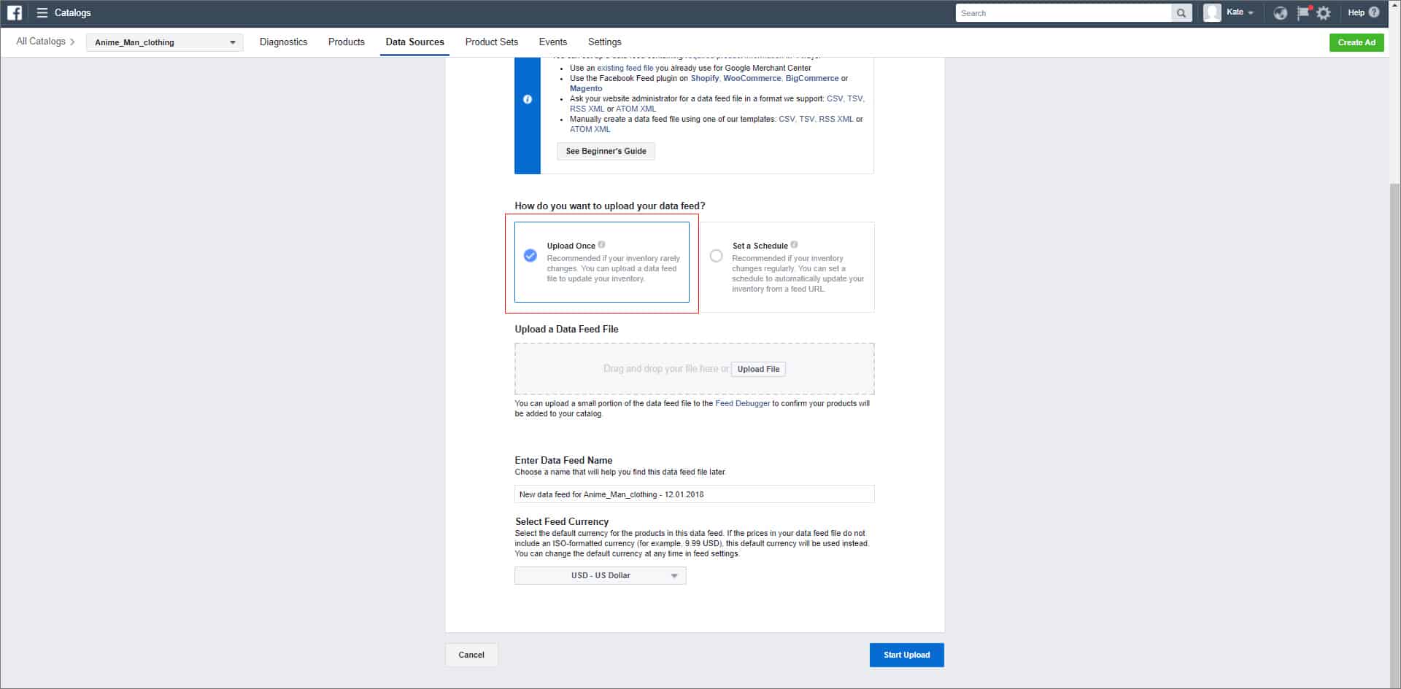Click the Start Upload button
The width and height of the screenshot is (1401, 689).
tap(906, 655)
